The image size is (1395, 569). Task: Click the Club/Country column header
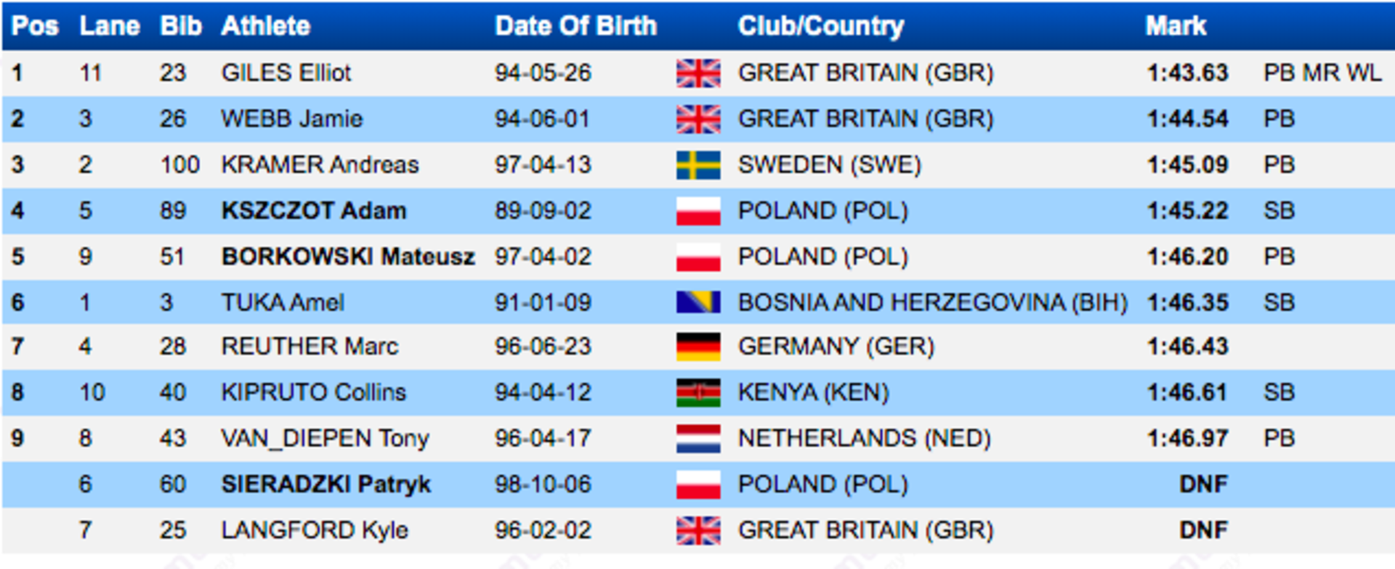(821, 26)
